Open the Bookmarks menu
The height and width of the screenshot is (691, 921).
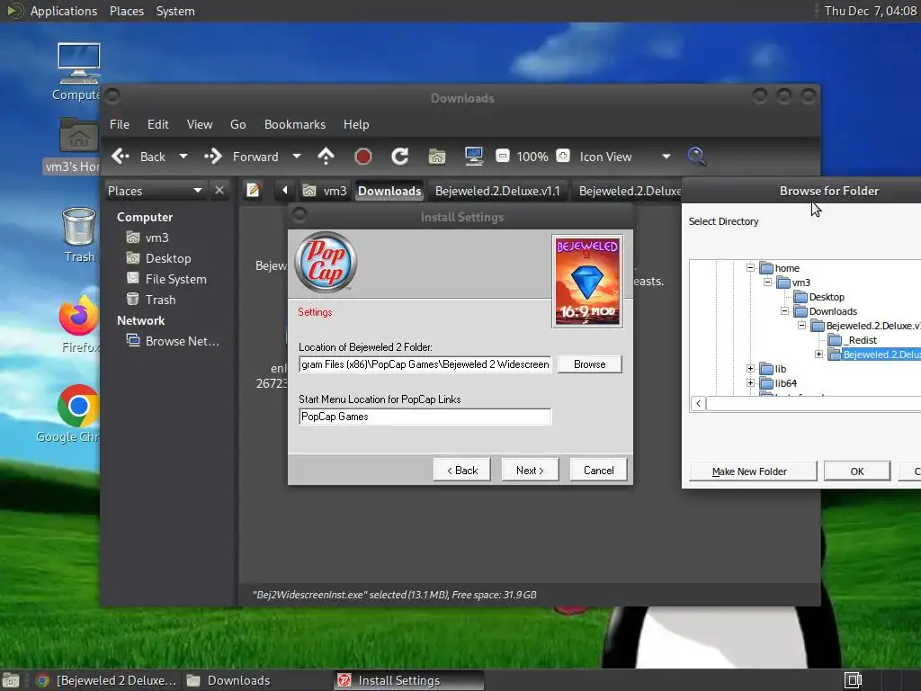click(295, 124)
